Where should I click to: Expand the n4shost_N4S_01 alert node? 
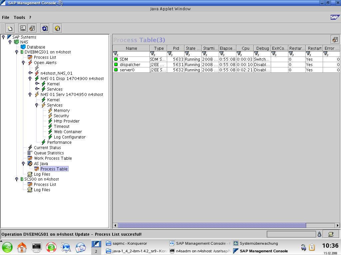click(x=30, y=73)
